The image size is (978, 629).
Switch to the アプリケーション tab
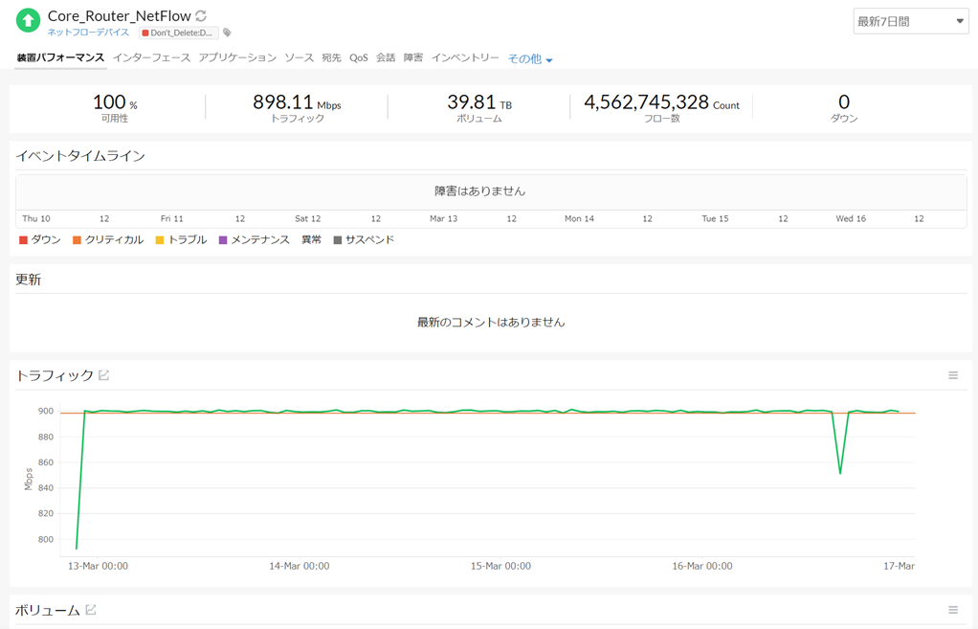click(x=237, y=58)
